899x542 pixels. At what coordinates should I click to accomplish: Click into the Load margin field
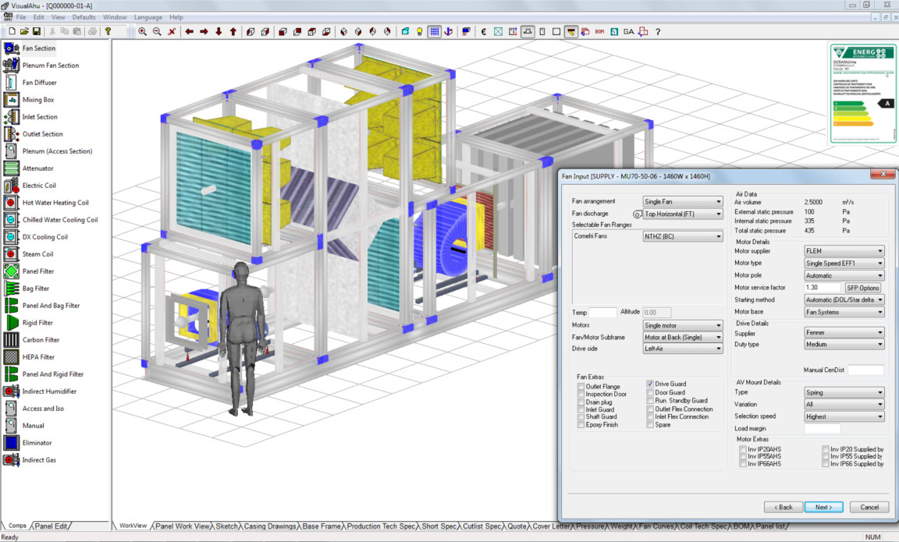[x=822, y=428]
